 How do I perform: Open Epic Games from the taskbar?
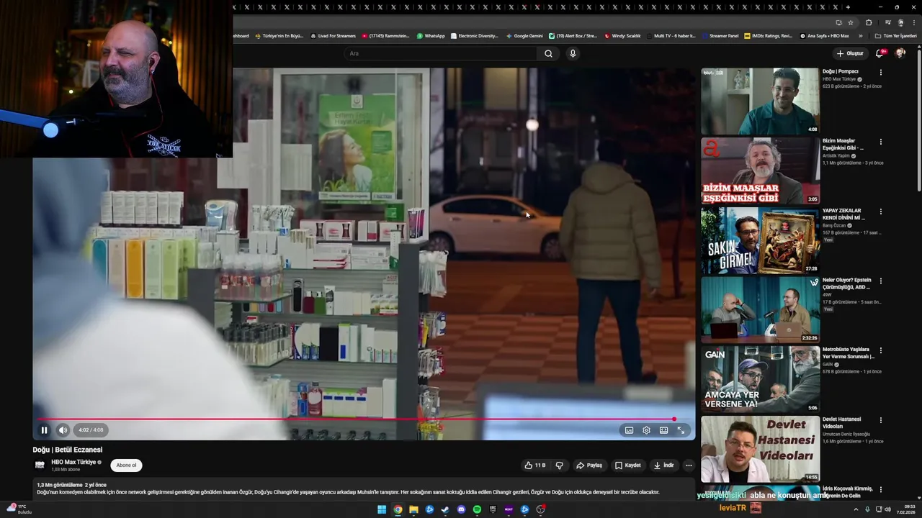pyautogui.click(x=493, y=509)
